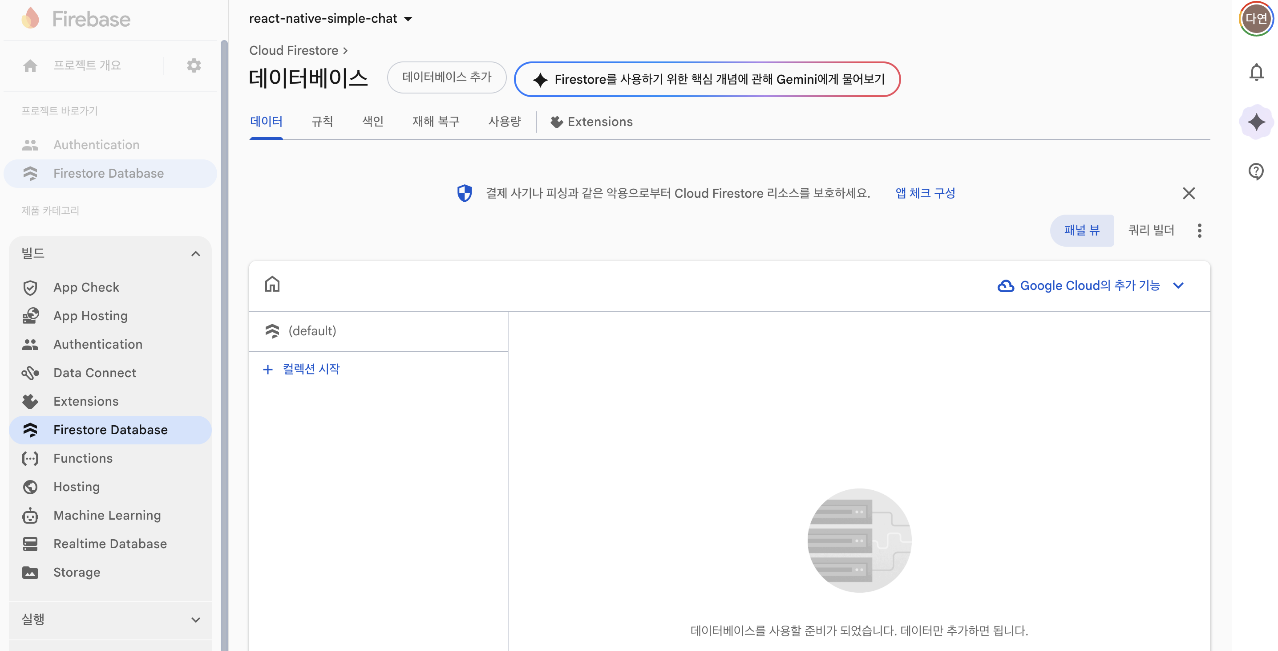Switch to the 색인 tab
Viewport: 1278px width, 651px height.
click(372, 122)
